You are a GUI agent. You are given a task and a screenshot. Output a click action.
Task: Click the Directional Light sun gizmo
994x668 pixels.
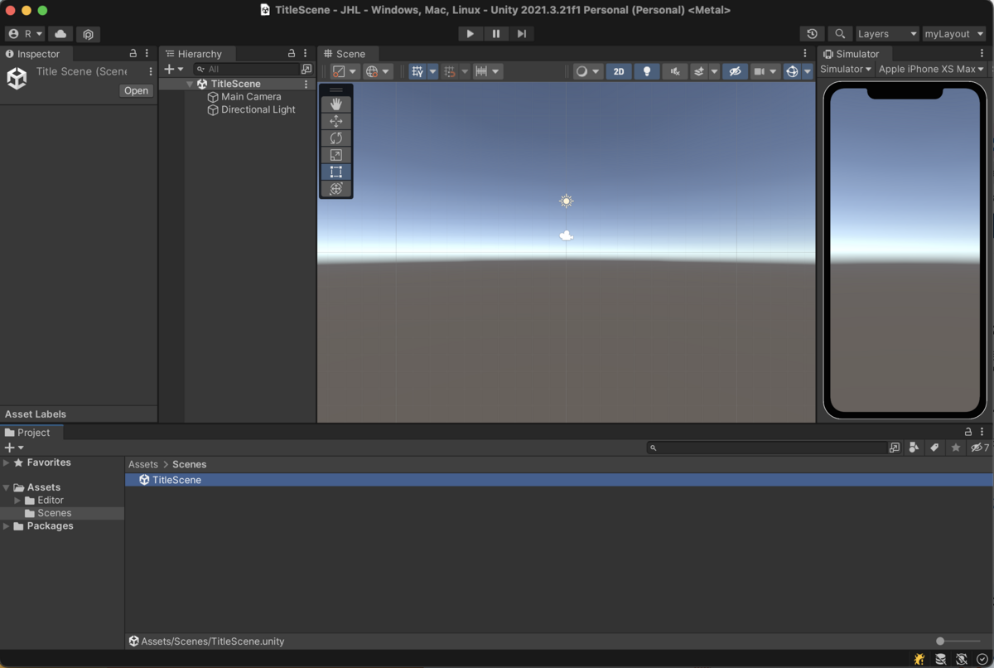click(566, 201)
